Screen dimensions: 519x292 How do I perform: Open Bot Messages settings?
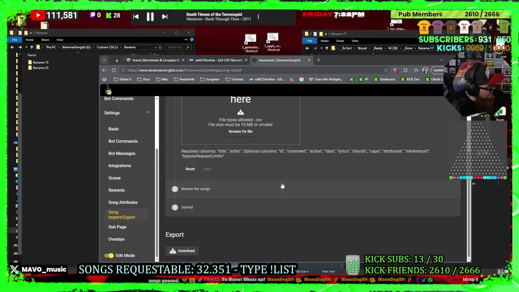pyautogui.click(x=122, y=153)
